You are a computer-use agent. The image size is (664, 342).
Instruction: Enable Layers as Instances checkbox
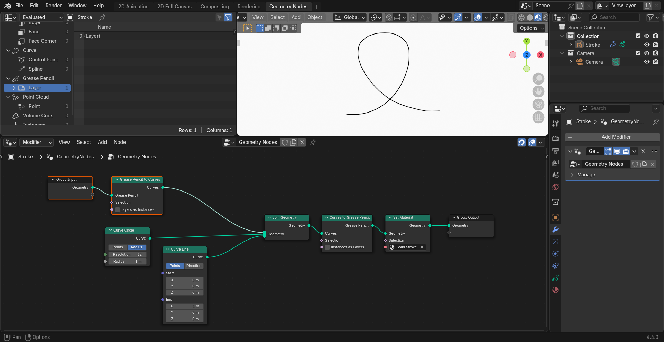click(118, 209)
